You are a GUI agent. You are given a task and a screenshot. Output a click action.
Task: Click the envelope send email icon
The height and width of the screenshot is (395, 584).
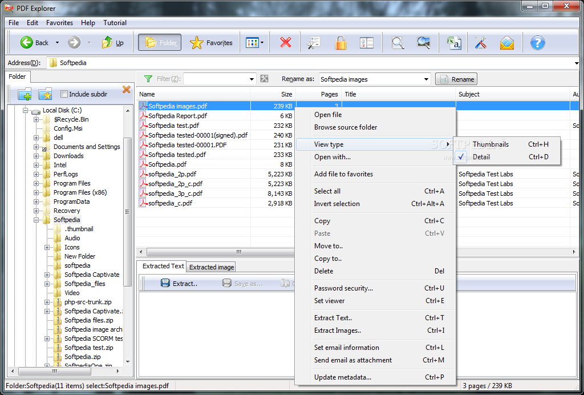(507, 42)
